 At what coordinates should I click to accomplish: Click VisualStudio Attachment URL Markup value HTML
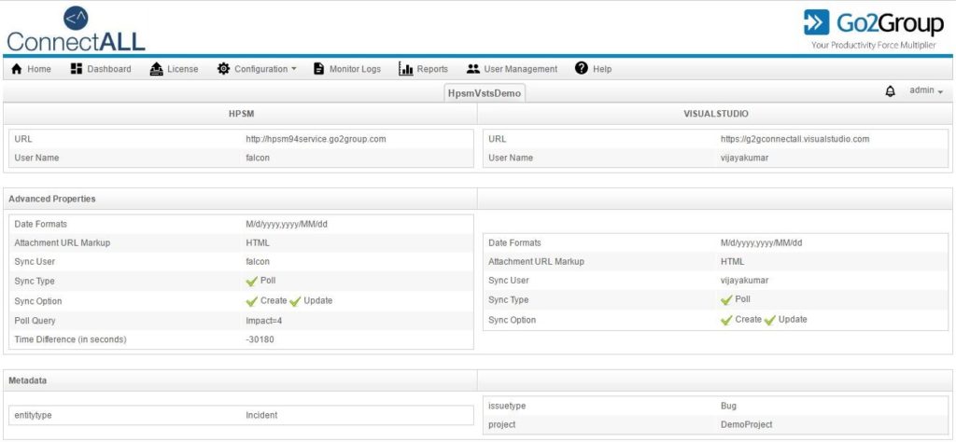(732, 262)
